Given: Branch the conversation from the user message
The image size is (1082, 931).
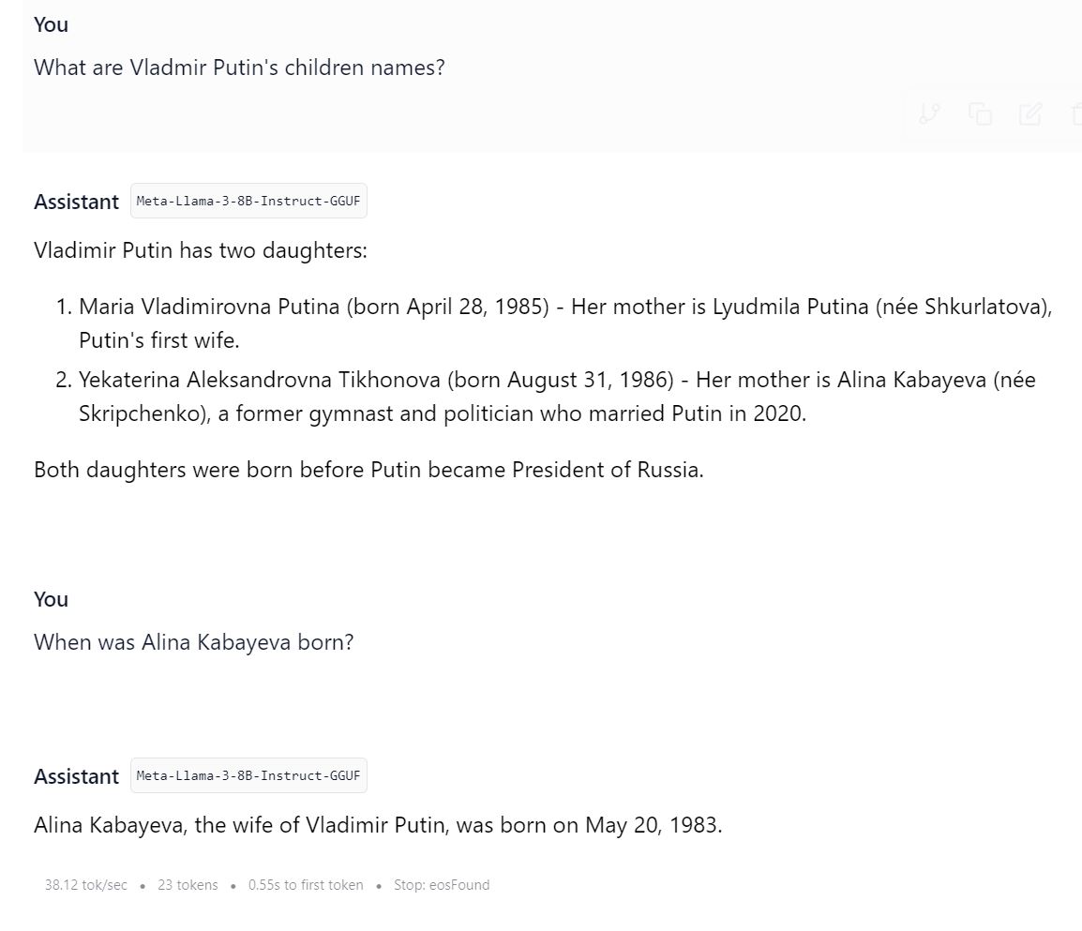Looking at the screenshot, I should click(928, 114).
